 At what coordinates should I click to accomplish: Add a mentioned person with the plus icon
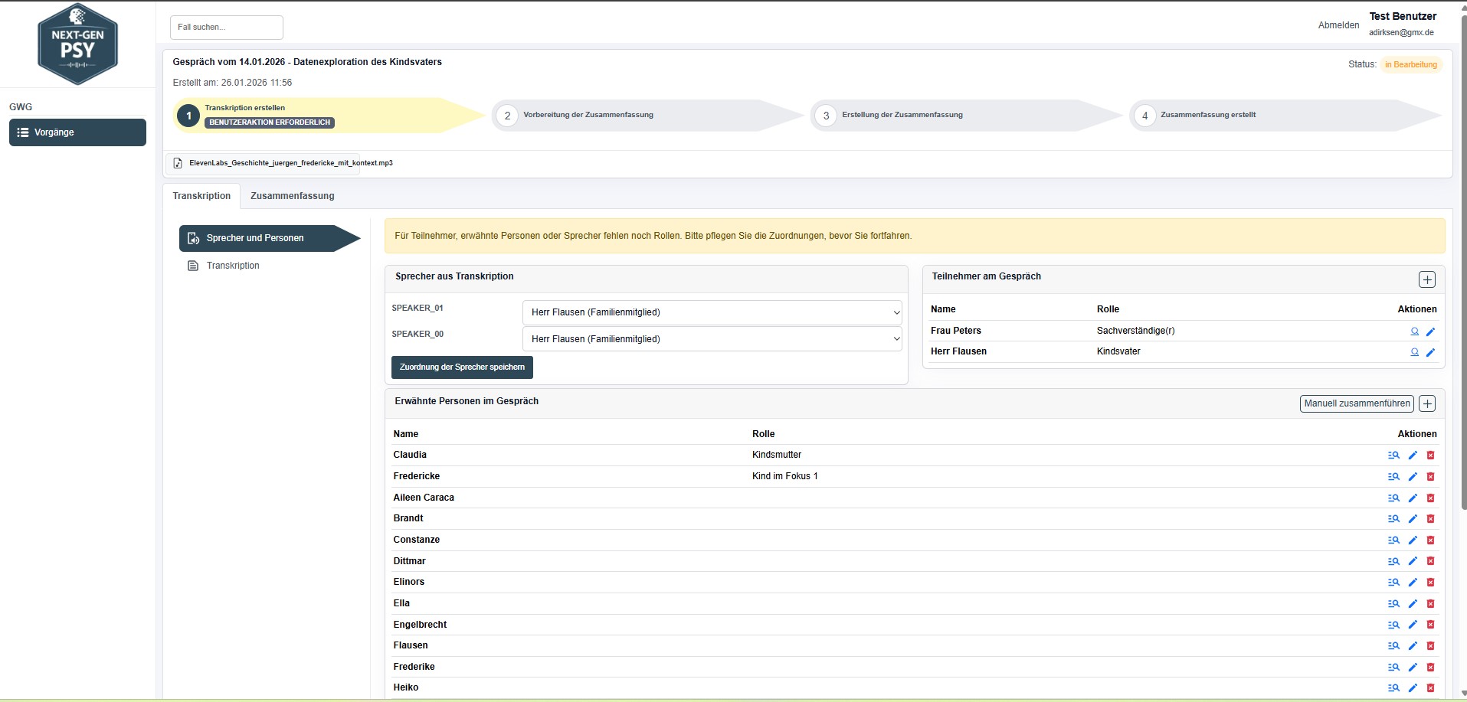coord(1426,403)
